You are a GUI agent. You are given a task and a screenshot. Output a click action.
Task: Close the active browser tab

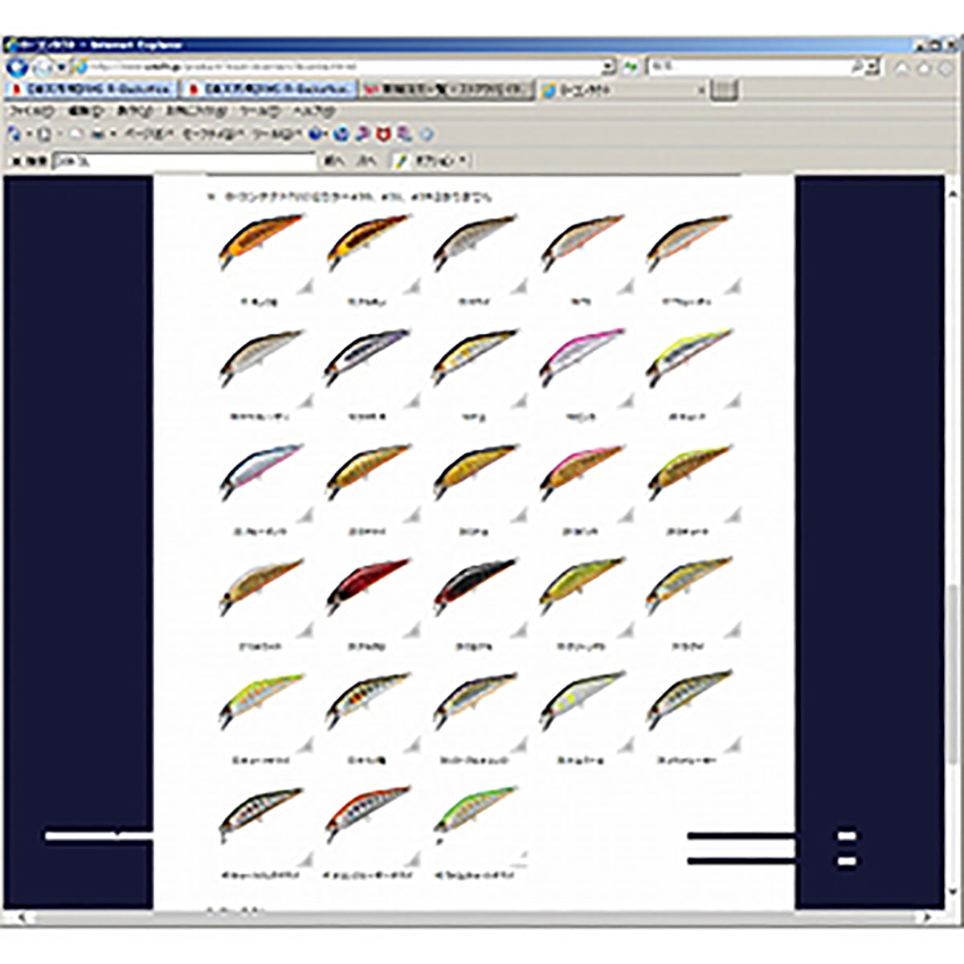tap(701, 91)
